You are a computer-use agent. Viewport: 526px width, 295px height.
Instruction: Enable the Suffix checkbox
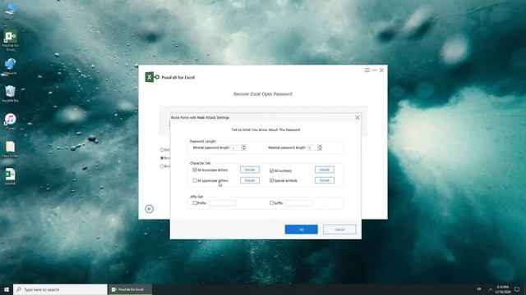click(x=272, y=202)
